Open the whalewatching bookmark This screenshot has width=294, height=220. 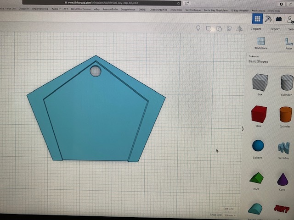(40, 9)
